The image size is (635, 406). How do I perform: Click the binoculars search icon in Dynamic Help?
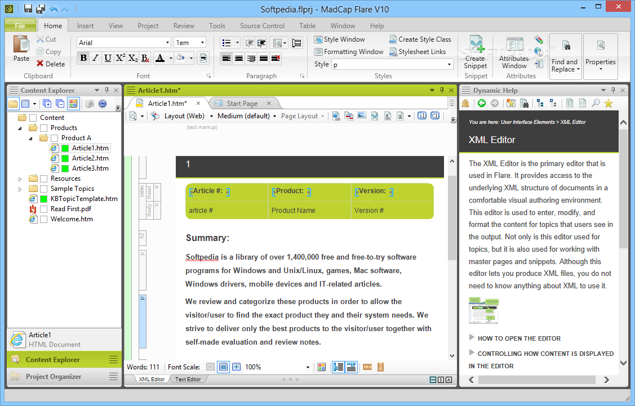click(x=524, y=103)
